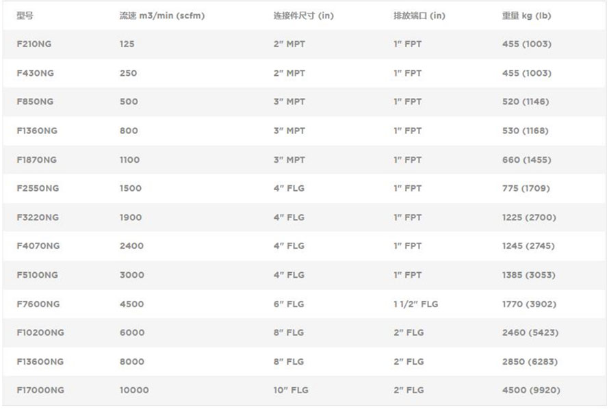Click flow rate value 1900

pos(131,217)
